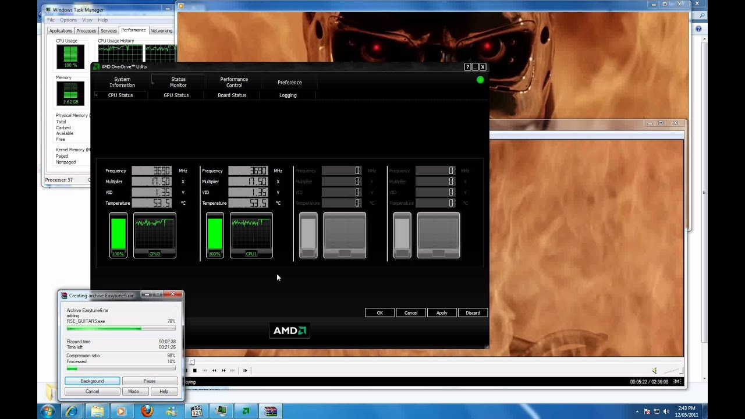This screenshot has height=419, width=745.
Task: Click the fast-forward button in the media player
Action: pyautogui.click(x=223, y=370)
